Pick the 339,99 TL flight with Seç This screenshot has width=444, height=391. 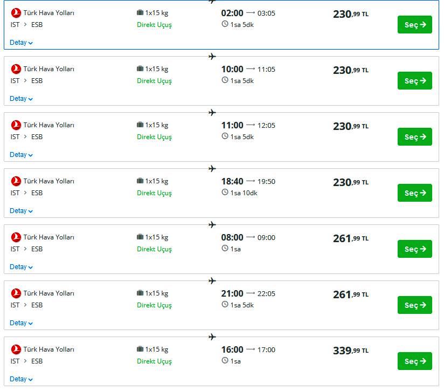(414, 361)
